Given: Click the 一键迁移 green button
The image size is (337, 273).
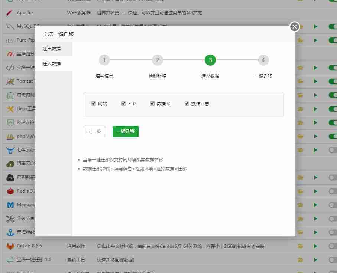Looking at the screenshot, I should (125, 131).
